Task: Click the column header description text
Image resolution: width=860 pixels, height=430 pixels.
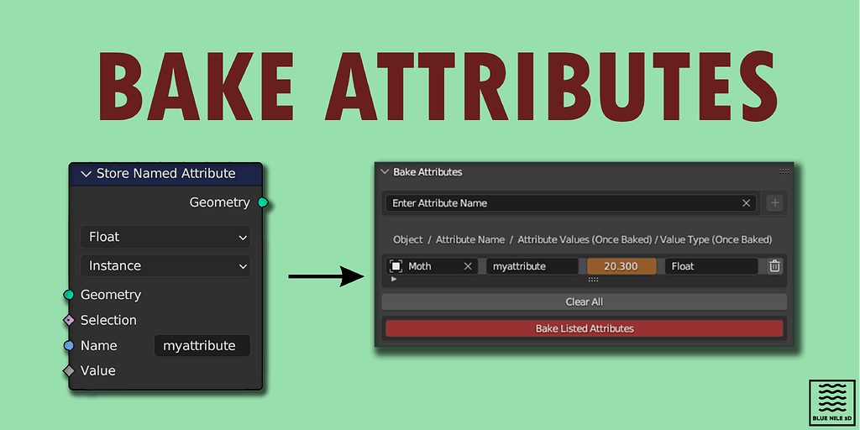Action: coord(583,239)
